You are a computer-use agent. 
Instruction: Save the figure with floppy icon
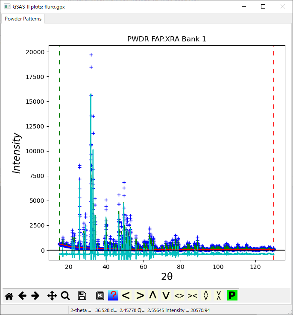(x=82, y=295)
